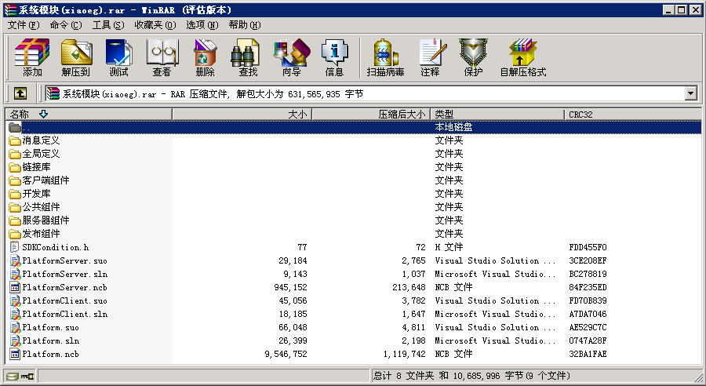
Task: Click the 添加 (Add) toolbar icon
Action: click(32, 57)
